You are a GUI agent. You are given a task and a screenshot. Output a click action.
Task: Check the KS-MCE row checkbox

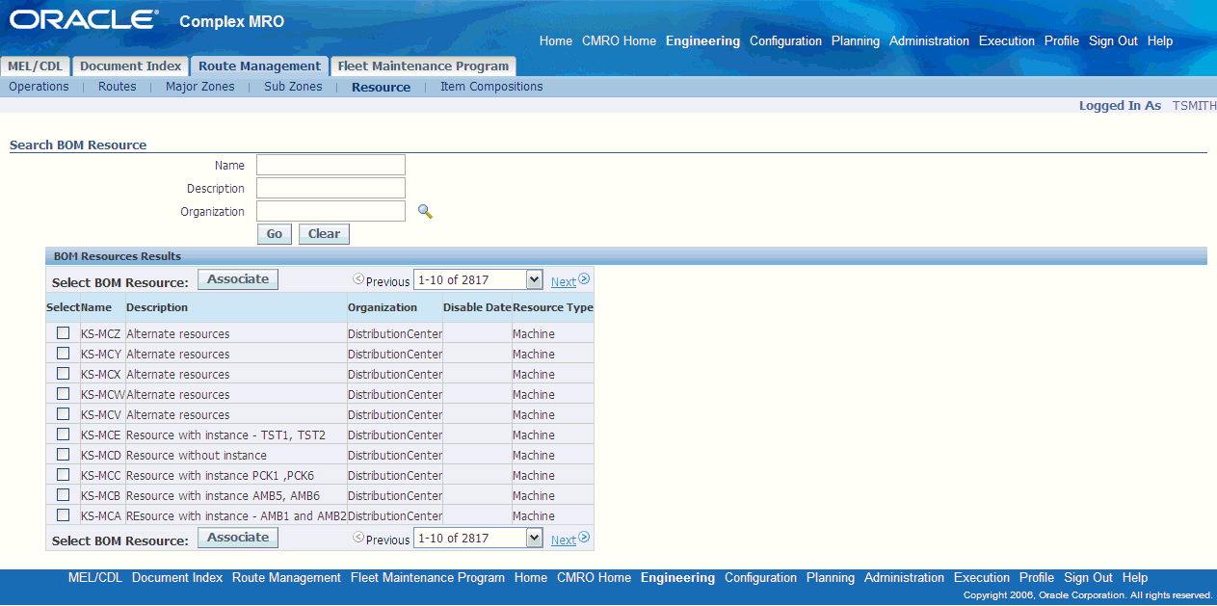[x=63, y=434]
